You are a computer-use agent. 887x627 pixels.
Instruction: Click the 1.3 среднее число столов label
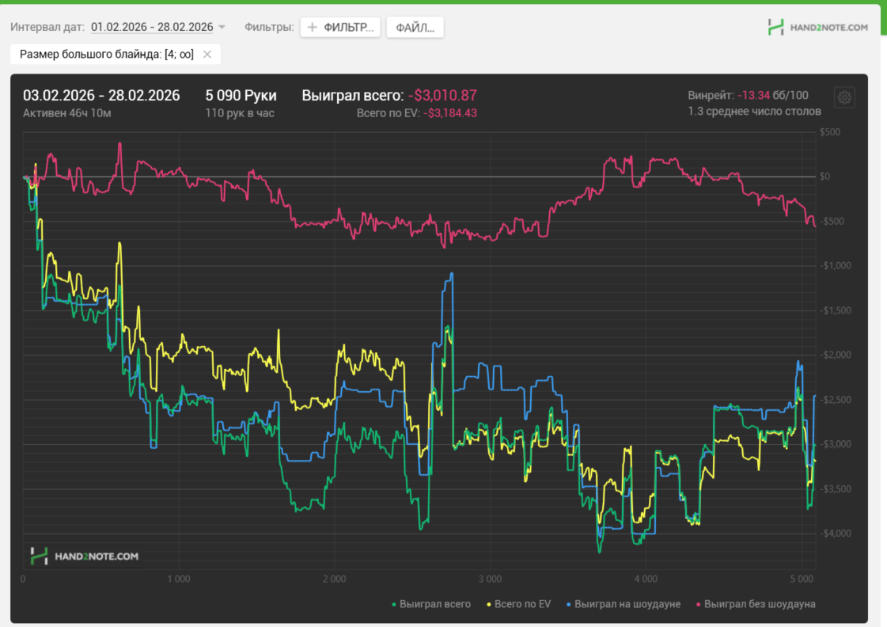point(755,112)
